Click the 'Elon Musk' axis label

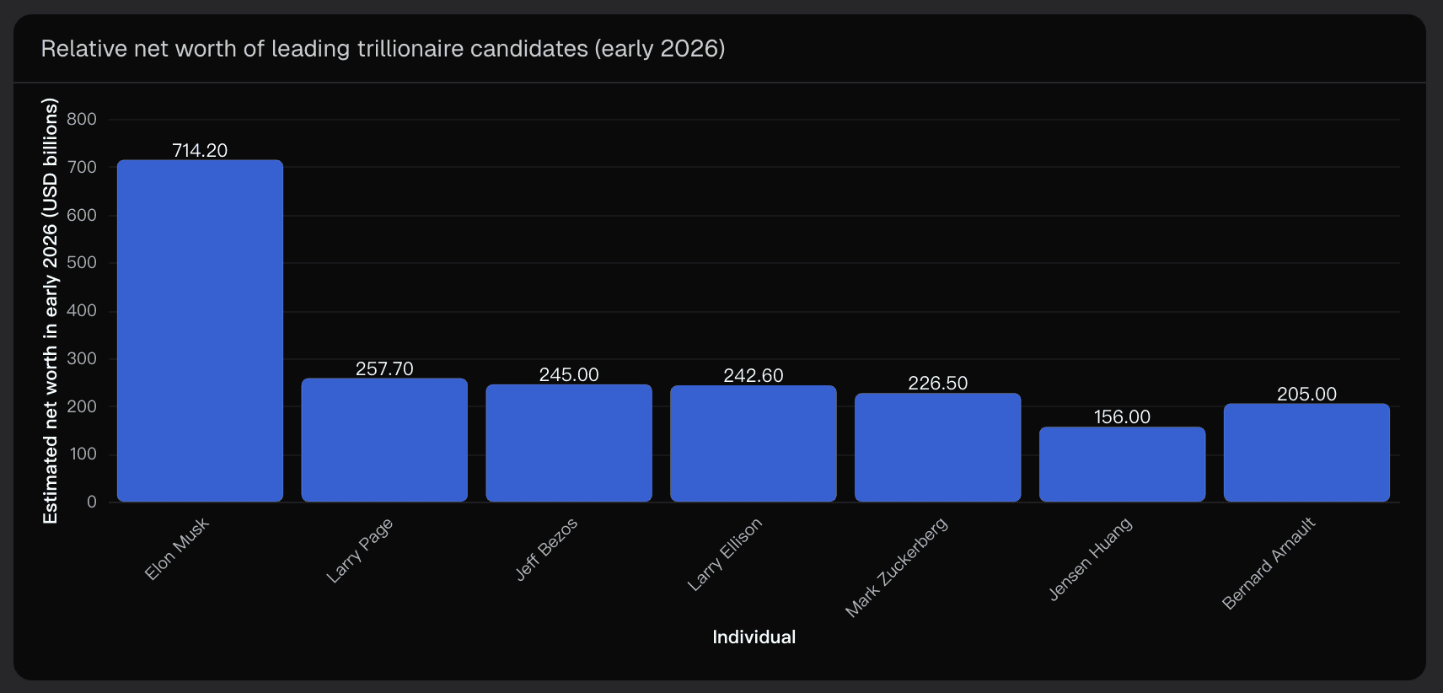(176, 549)
